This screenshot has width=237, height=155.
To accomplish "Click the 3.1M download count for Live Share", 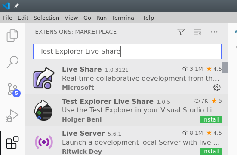I will [x=192, y=69].
